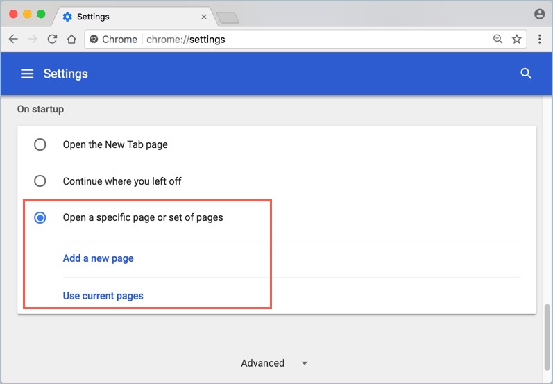Click the "Use current pages" link
Viewport: 553px width, 384px height.
coord(103,296)
